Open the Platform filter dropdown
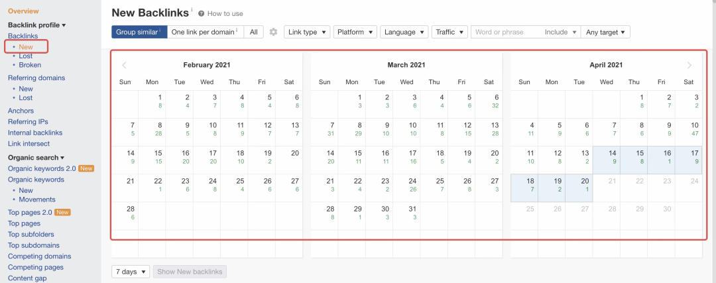 point(355,32)
